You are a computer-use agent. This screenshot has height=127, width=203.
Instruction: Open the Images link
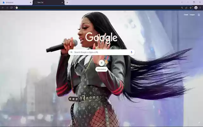(x=192, y=15)
